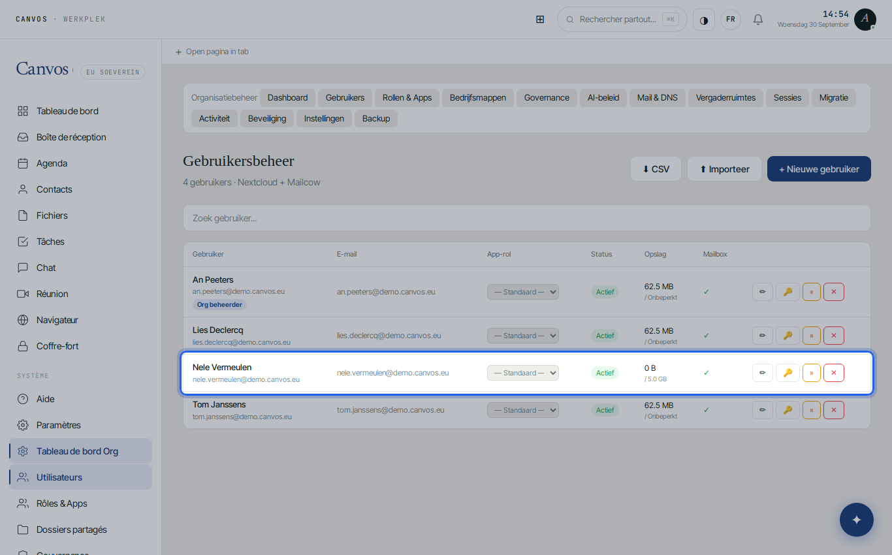Click pencil edit icon for Tom Janssens
The width and height of the screenshot is (892, 555).
coord(763,410)
